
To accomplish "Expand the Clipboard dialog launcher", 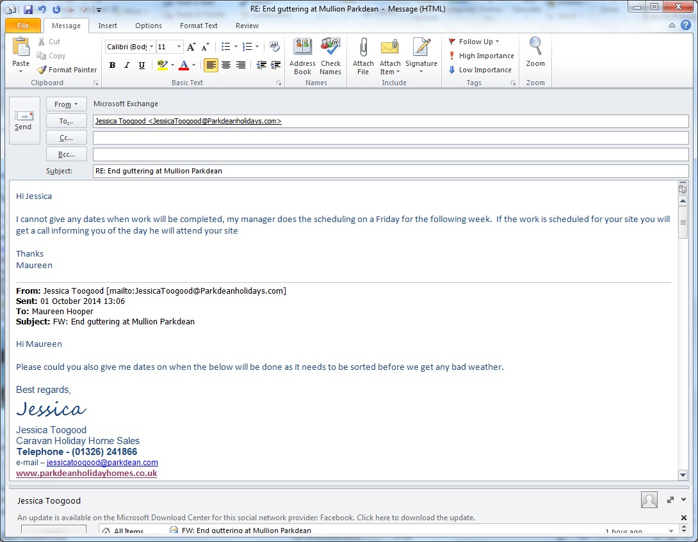I will (95, 83).
